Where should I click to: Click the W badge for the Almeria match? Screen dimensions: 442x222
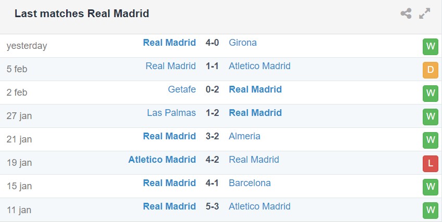[430, 140]
